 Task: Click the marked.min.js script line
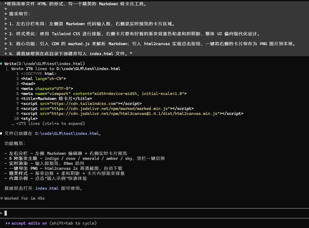pos(105,109)
